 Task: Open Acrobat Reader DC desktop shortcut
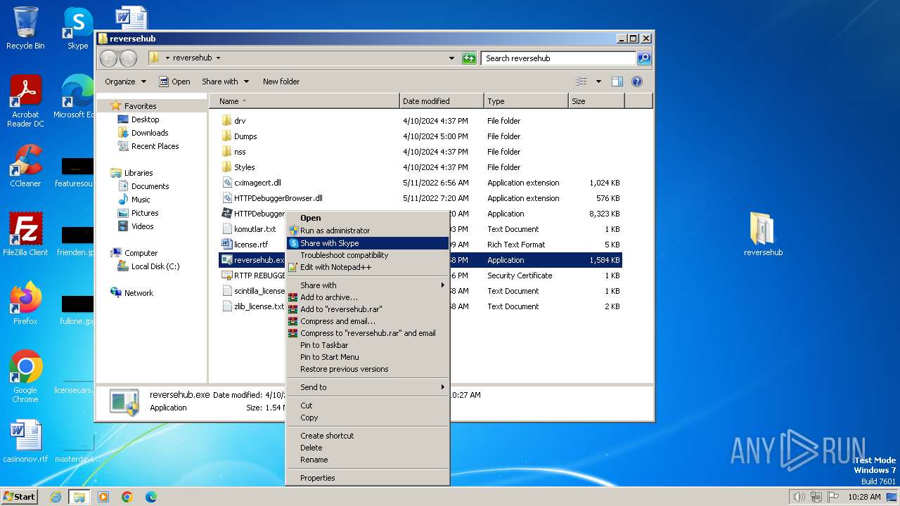[x=25, y=101]
